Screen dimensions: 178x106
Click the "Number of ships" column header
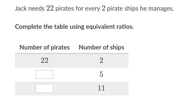point(101,47)
